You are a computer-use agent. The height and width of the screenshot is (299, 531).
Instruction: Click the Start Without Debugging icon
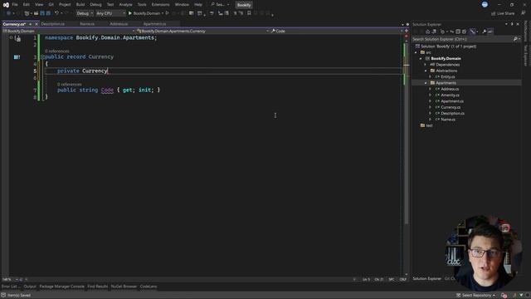tap(168, 13)
